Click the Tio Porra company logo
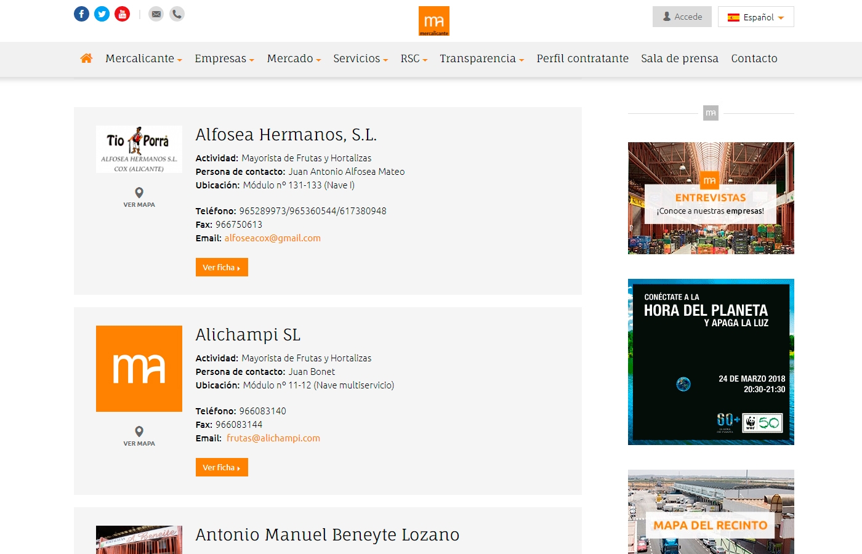862x554 pixels. 139,150
